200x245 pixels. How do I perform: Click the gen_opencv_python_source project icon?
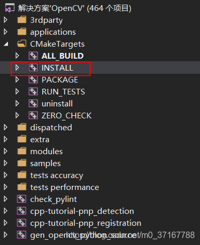pyautogui.click(x=22, y=235)
